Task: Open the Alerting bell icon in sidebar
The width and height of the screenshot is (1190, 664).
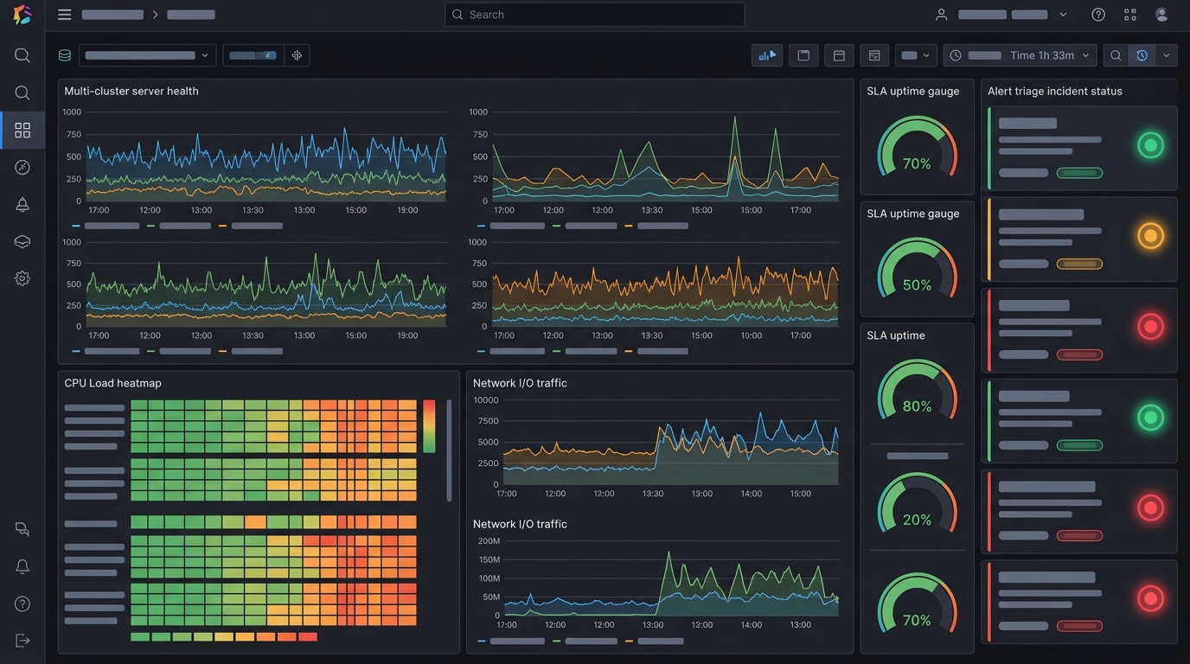Action: [22, 204]
